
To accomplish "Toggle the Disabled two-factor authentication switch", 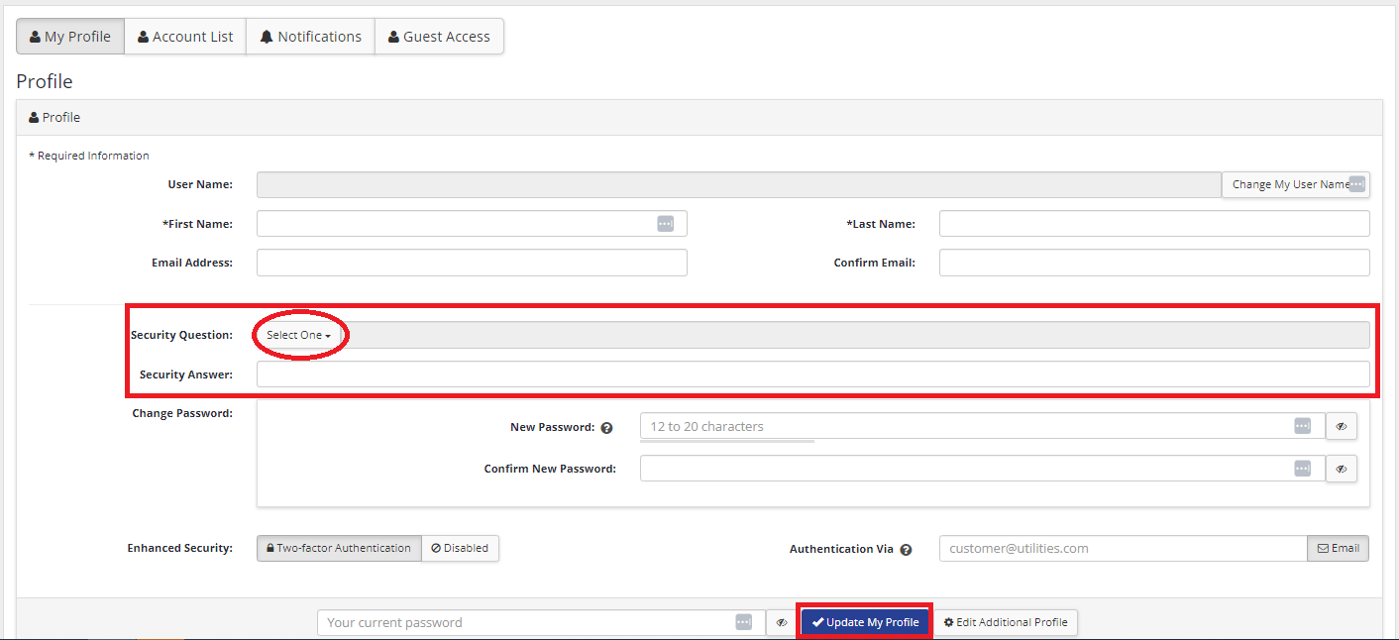I will pos(460,548).
